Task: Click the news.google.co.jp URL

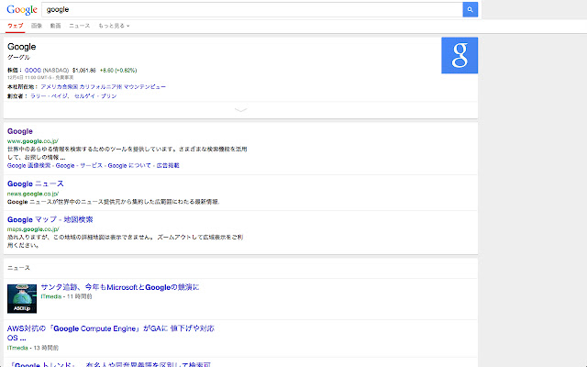Action: click(x=33, y=194)
